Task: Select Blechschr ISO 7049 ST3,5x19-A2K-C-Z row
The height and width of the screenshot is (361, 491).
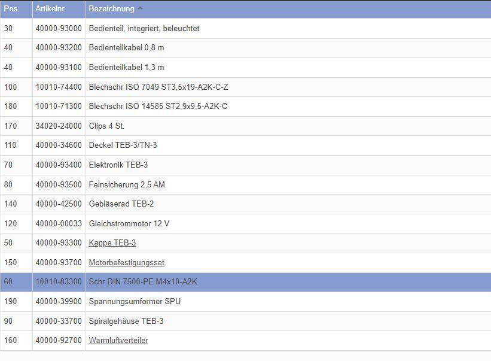Action: coord(158,87)
